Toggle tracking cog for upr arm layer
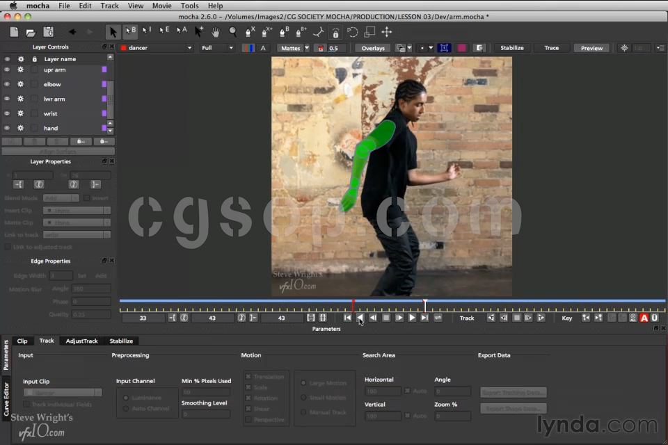This screenshot has width=668, height=445. (20, 70)
